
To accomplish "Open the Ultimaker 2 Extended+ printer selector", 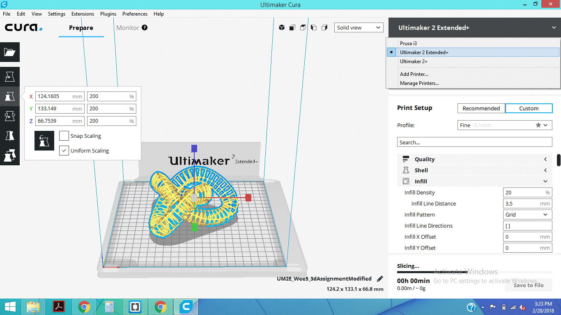I will point(475,27).
